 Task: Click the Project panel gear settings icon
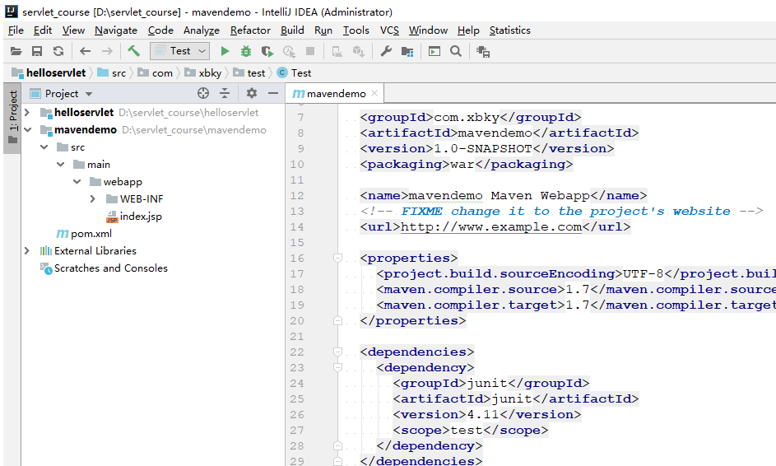coord(252,94)
